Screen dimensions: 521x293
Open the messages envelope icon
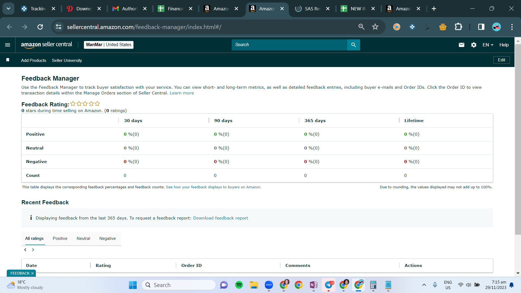point(461,45)
